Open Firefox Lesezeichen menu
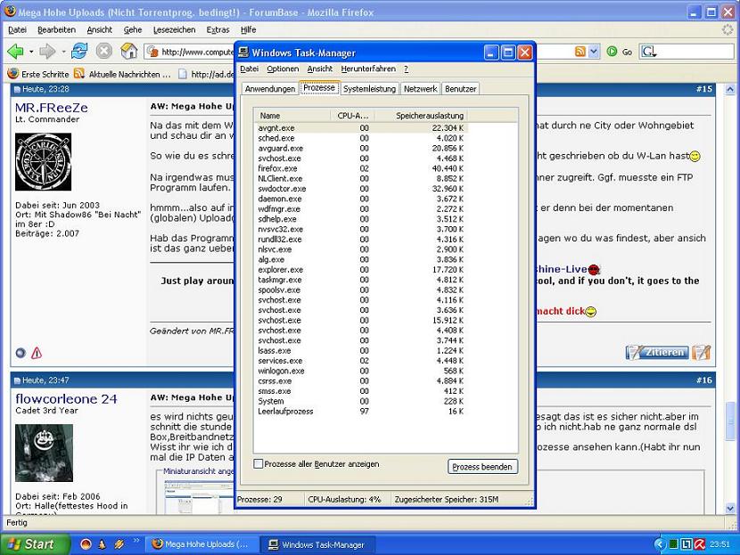740x555 pixels. pos(174,29)
